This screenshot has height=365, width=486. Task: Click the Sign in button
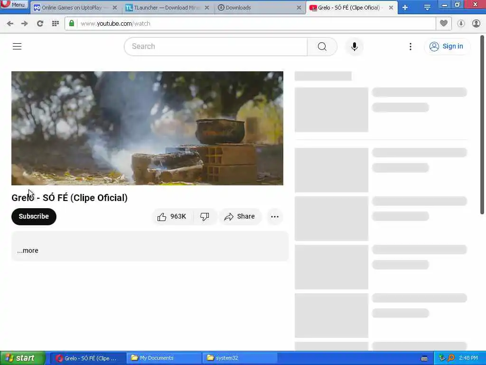tap(447, 46)
